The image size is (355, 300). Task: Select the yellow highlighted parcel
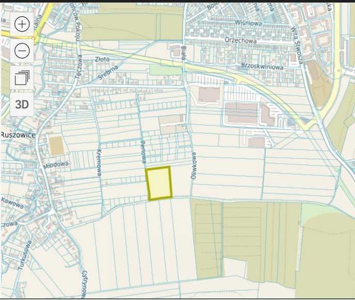coord(159,184)
